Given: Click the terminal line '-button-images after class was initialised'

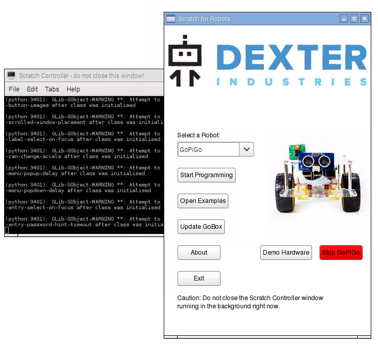Looking at the screenshot, I should click(71, 105).
